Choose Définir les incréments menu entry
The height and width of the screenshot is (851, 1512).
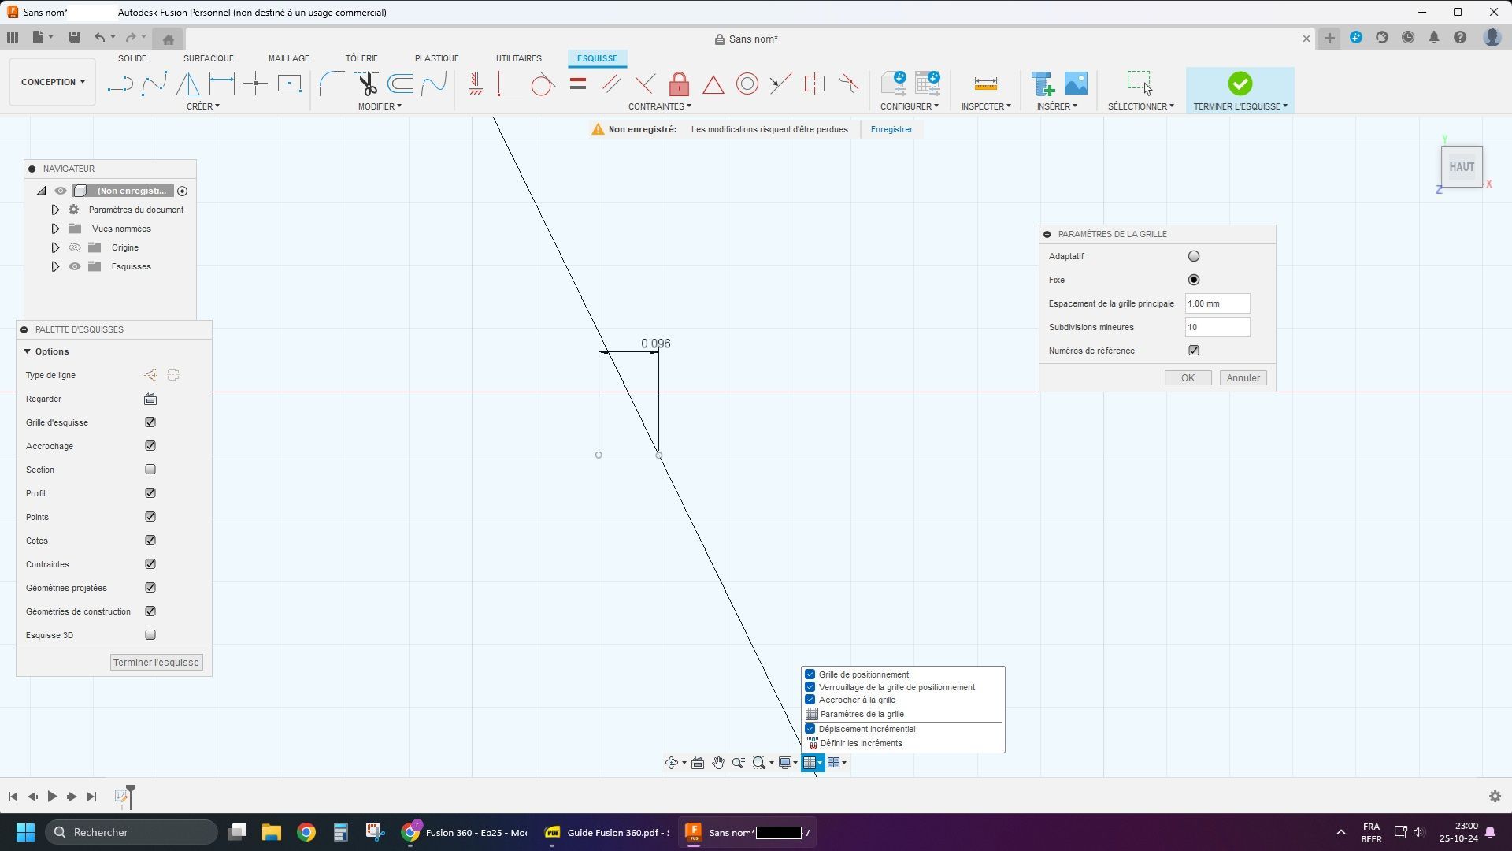[x=861, y=743]
